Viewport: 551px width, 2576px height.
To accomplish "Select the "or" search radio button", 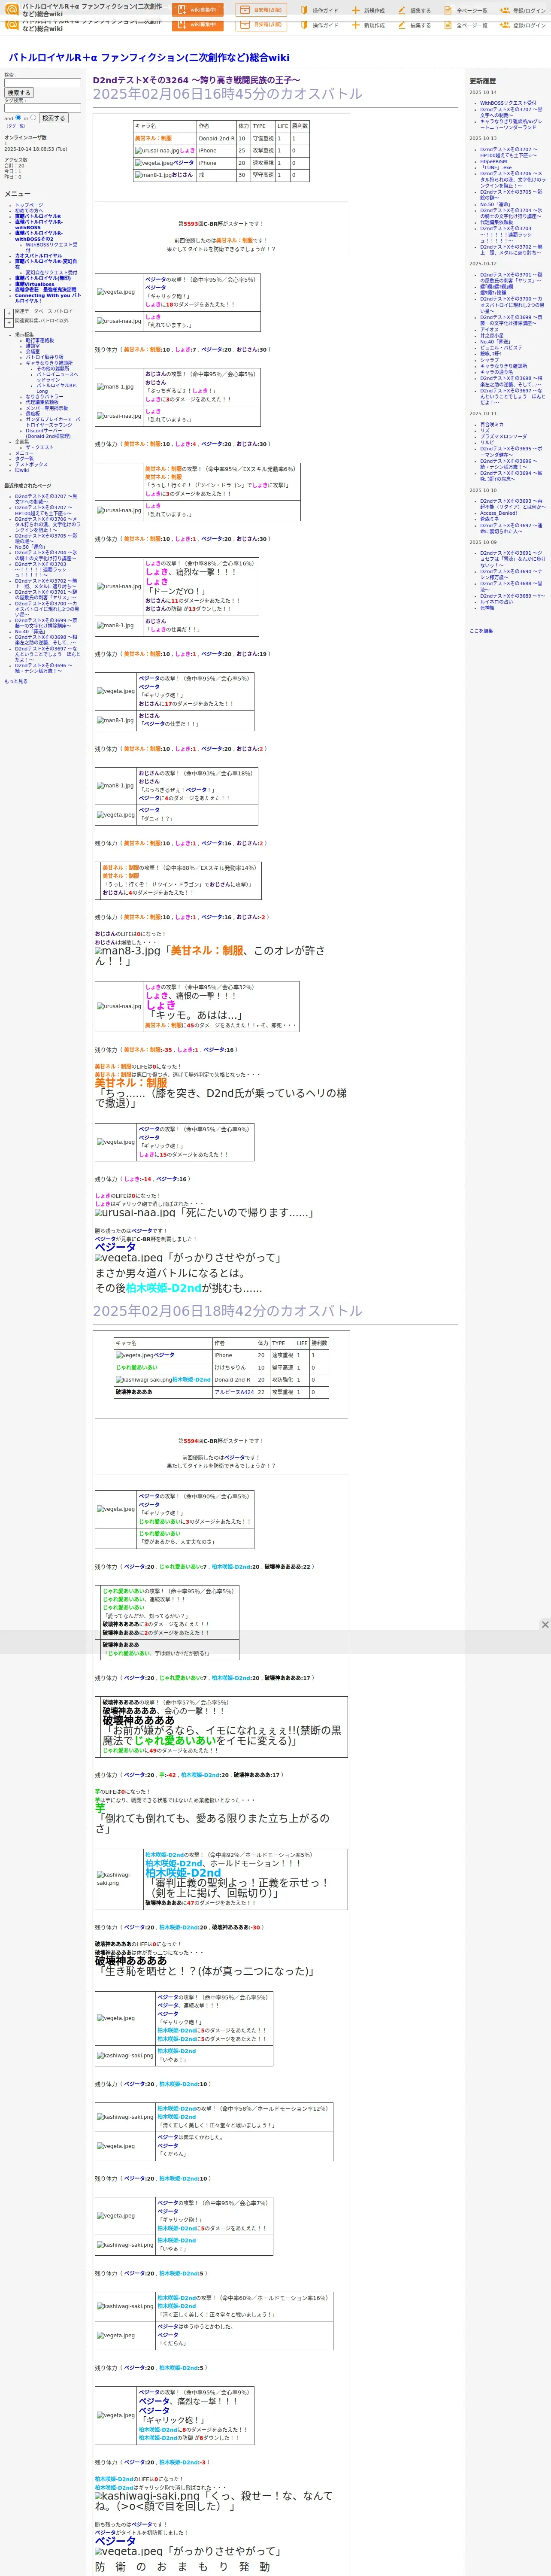I will 34,118.
